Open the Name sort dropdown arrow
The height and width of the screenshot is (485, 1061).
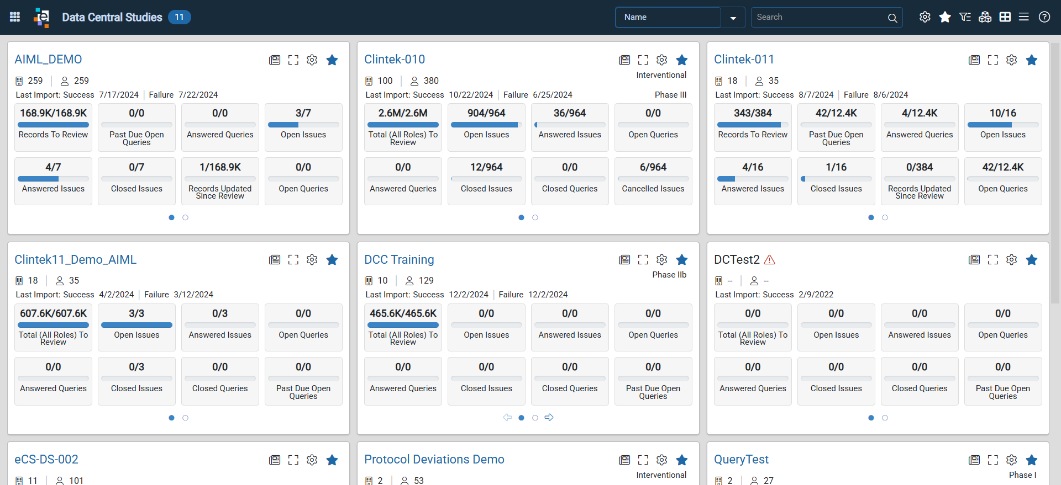(x=733, y=18)
